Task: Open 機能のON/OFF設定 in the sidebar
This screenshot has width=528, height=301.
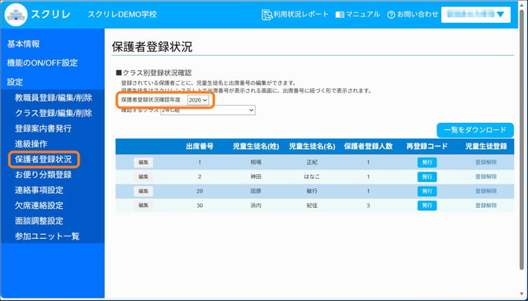Action: point(43,63)
